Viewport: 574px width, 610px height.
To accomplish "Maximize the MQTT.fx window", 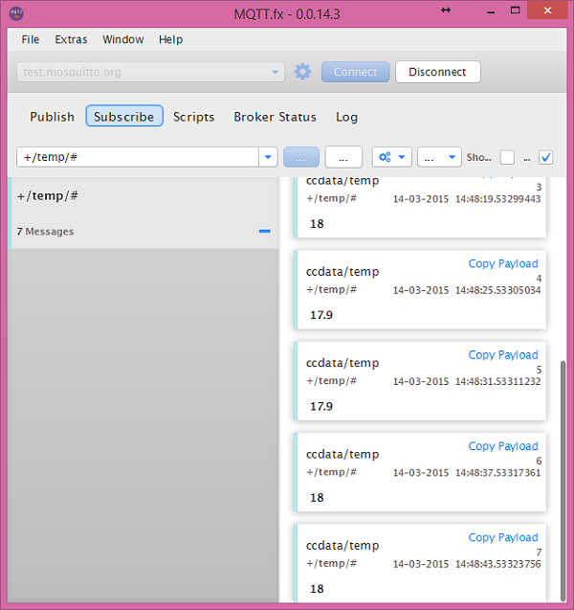I will pyautogui.click(x=516, y=11).
